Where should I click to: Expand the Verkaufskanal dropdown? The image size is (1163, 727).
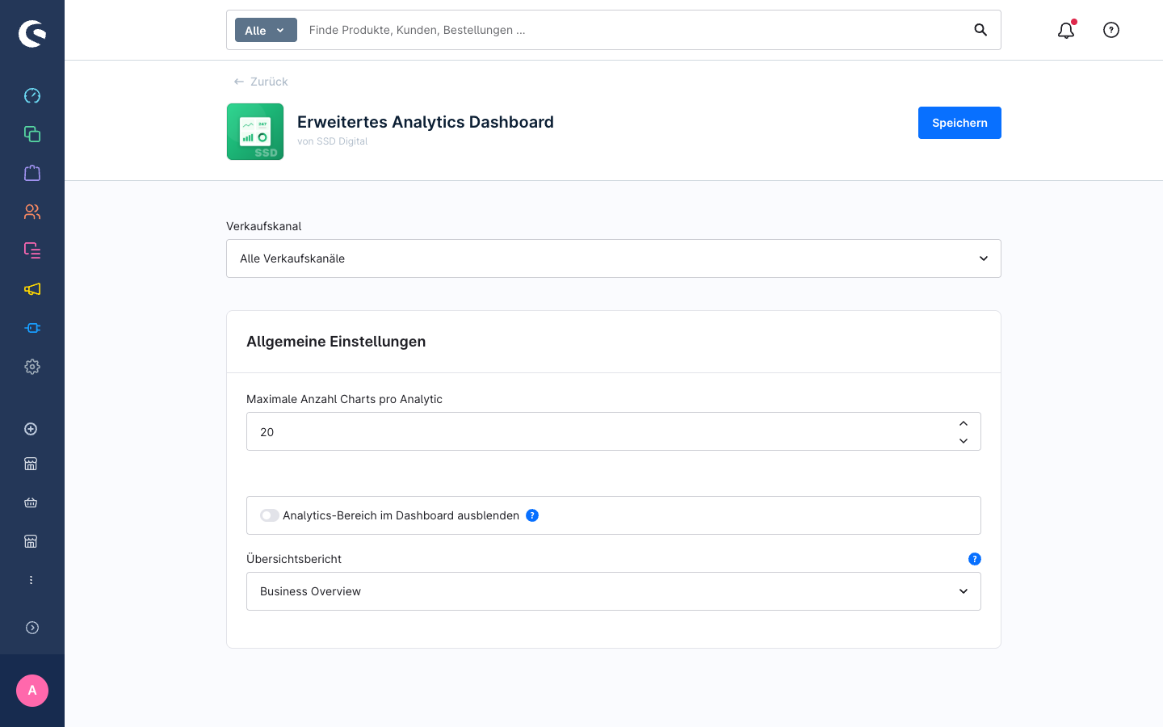click(614, 258)
